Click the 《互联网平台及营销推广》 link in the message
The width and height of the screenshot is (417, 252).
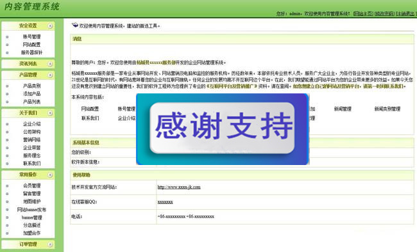coord(232,86)
